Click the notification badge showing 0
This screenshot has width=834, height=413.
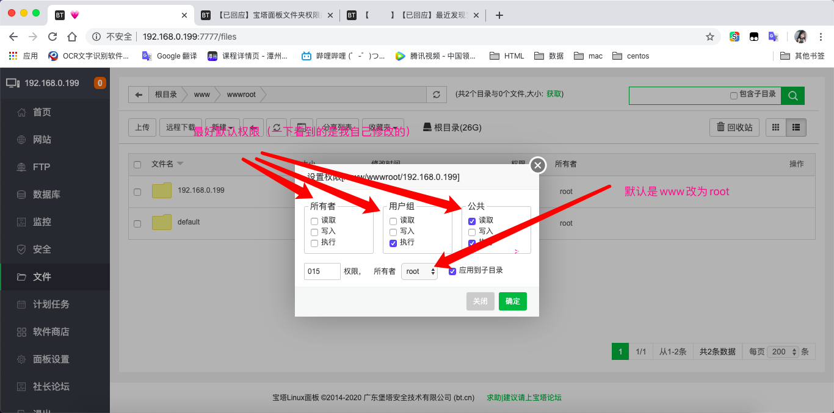point(100,83)
